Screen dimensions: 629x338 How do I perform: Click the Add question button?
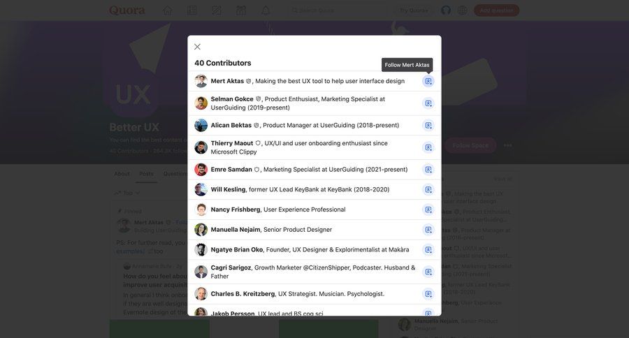point(496,10)
